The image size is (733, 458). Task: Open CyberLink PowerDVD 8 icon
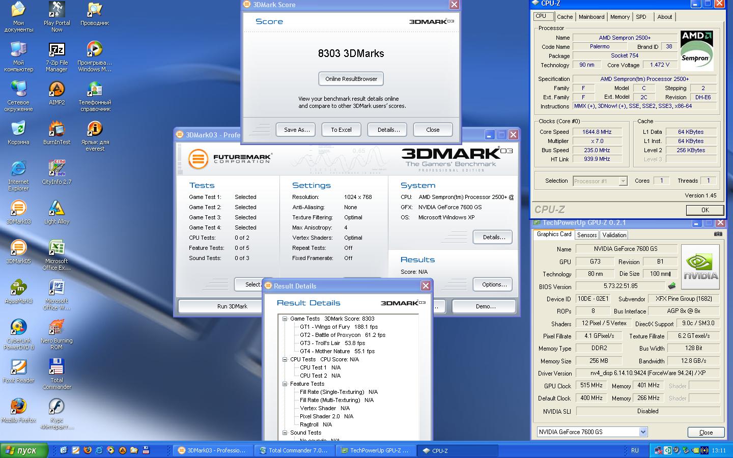[18, 334]
